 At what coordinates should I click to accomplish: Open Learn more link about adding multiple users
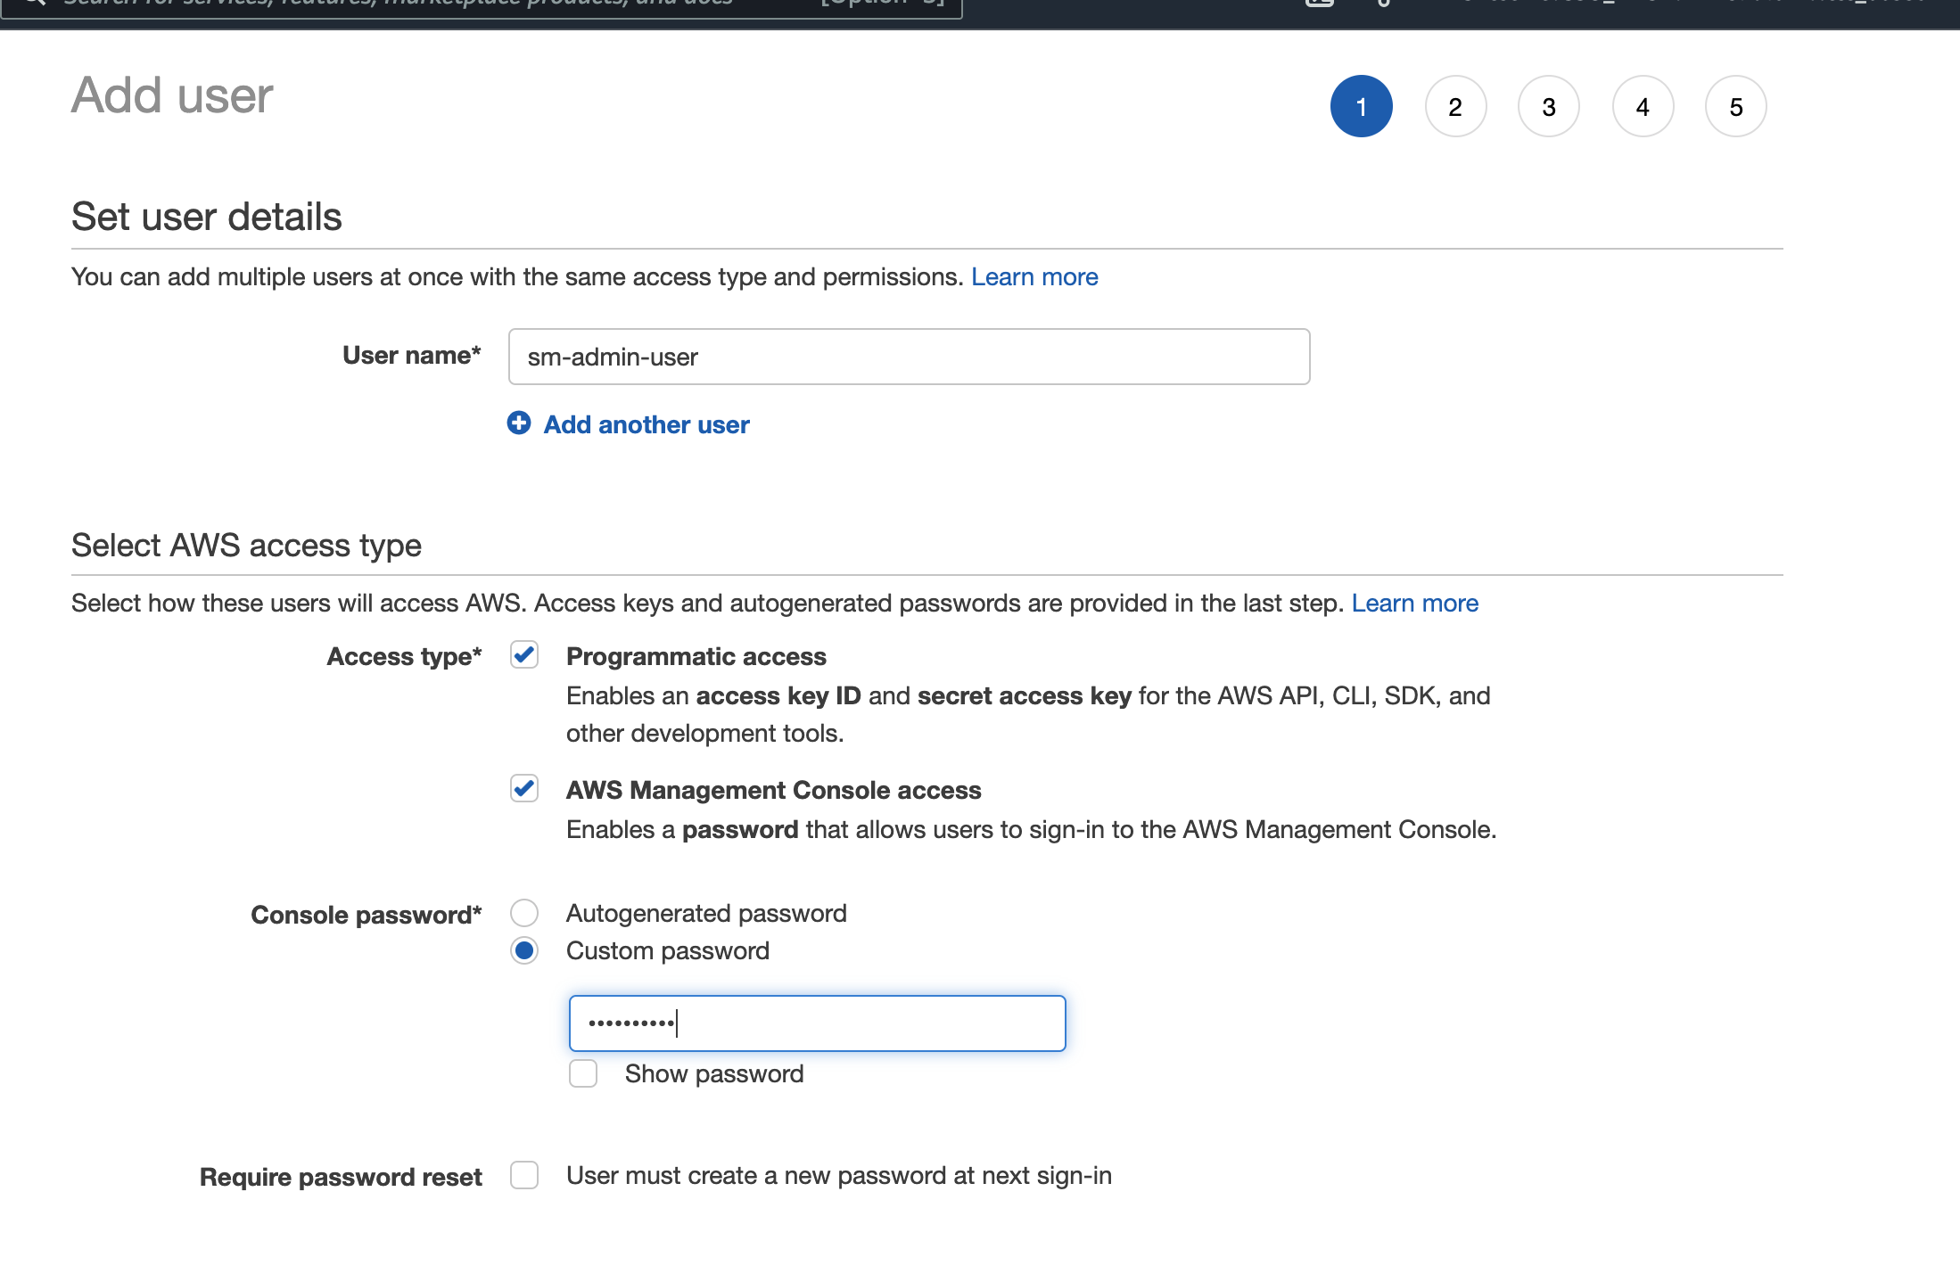pos(1034,277)
